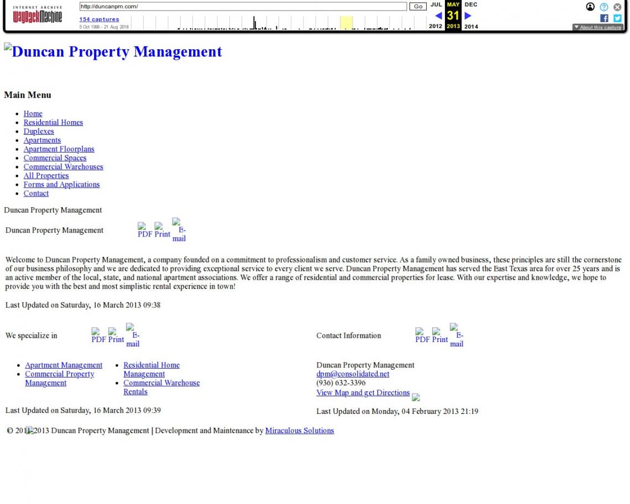Click PDF icon for Duncan Property Management article
Image resolution: width=630 pixels, height=504 pixels.
[145, 230]
